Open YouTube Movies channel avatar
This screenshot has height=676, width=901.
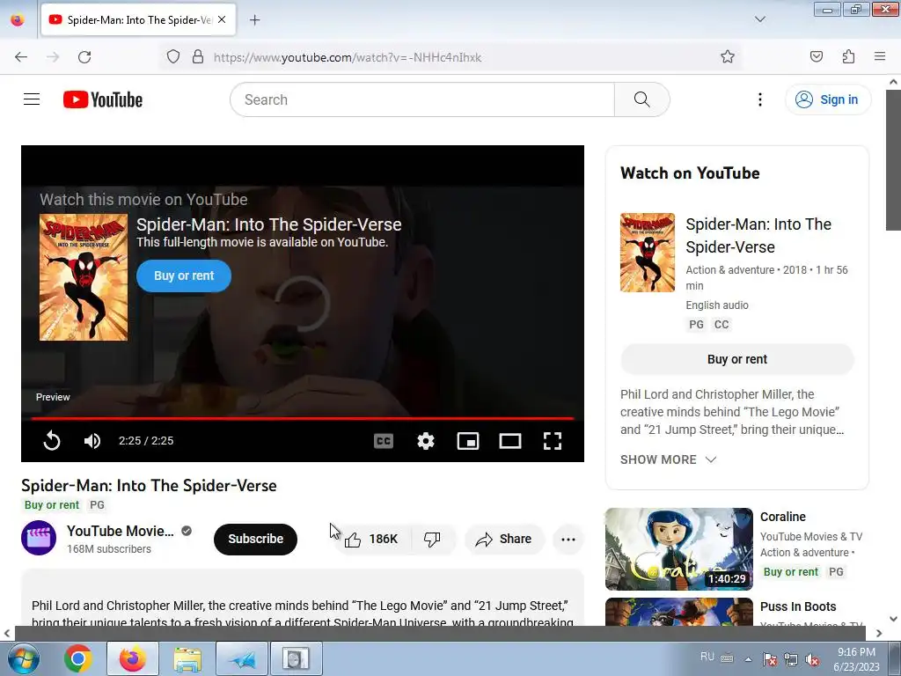pyautogui.click(x=39, y=538)
